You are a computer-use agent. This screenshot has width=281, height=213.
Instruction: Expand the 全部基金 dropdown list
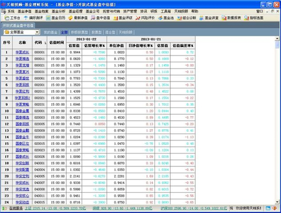37,32
